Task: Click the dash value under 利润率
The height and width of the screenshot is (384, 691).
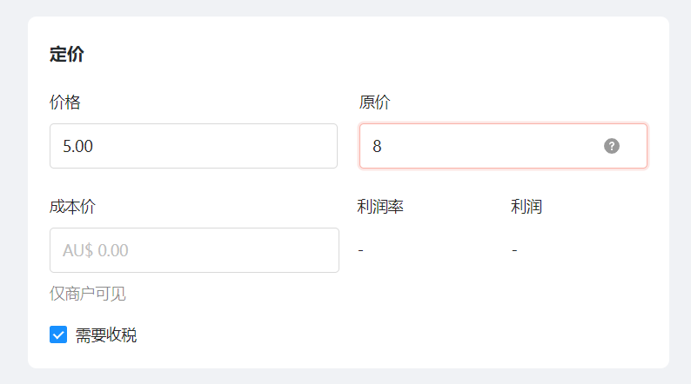Action: 361,250
